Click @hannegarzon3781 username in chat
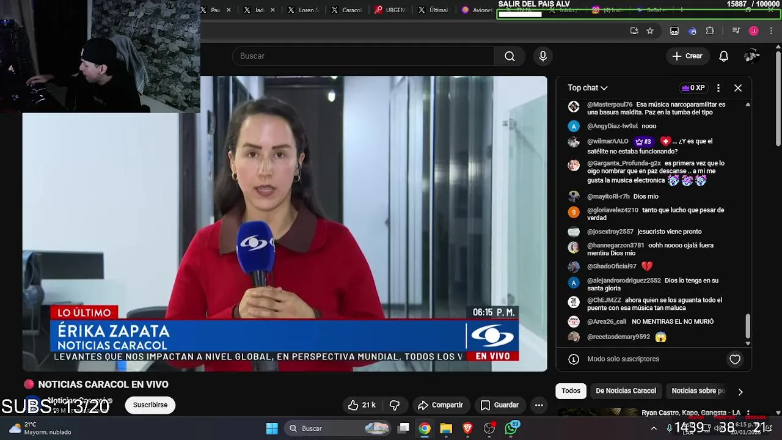The width and height of the screenshot is (782, 440). click(615, 245)
